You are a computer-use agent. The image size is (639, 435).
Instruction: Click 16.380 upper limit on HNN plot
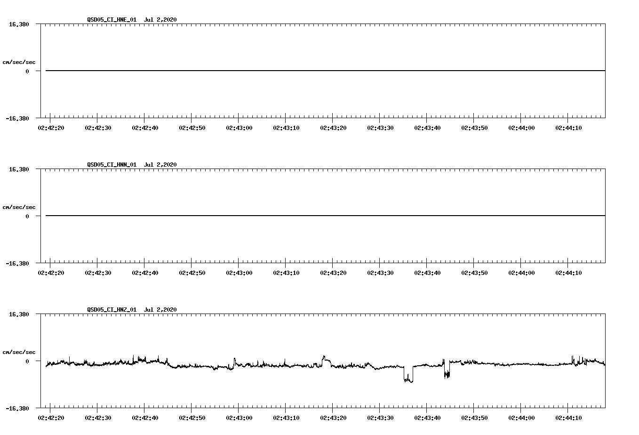[x=19, y=169]
